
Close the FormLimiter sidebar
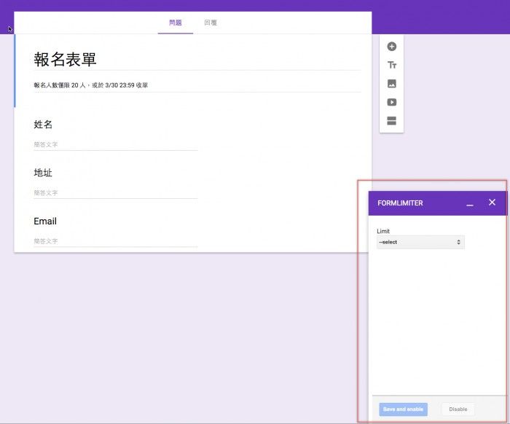point(492,203)
